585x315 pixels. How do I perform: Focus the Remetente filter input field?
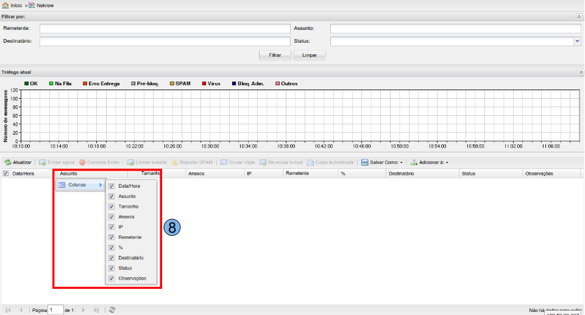click(x=165, y=28)
